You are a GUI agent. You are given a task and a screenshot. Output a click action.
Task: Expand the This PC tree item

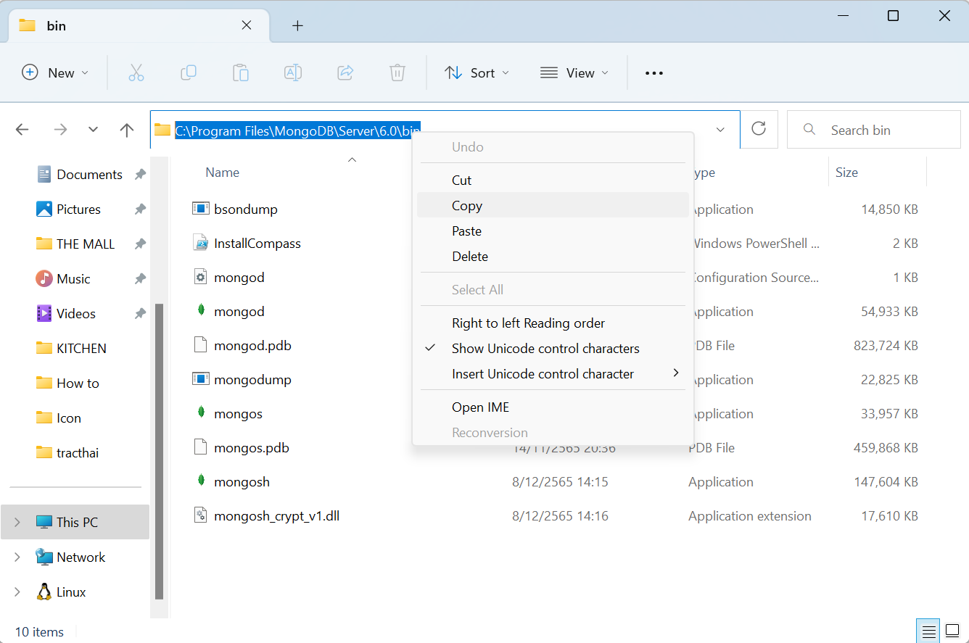pyautogui.click(x=17, y=522)
